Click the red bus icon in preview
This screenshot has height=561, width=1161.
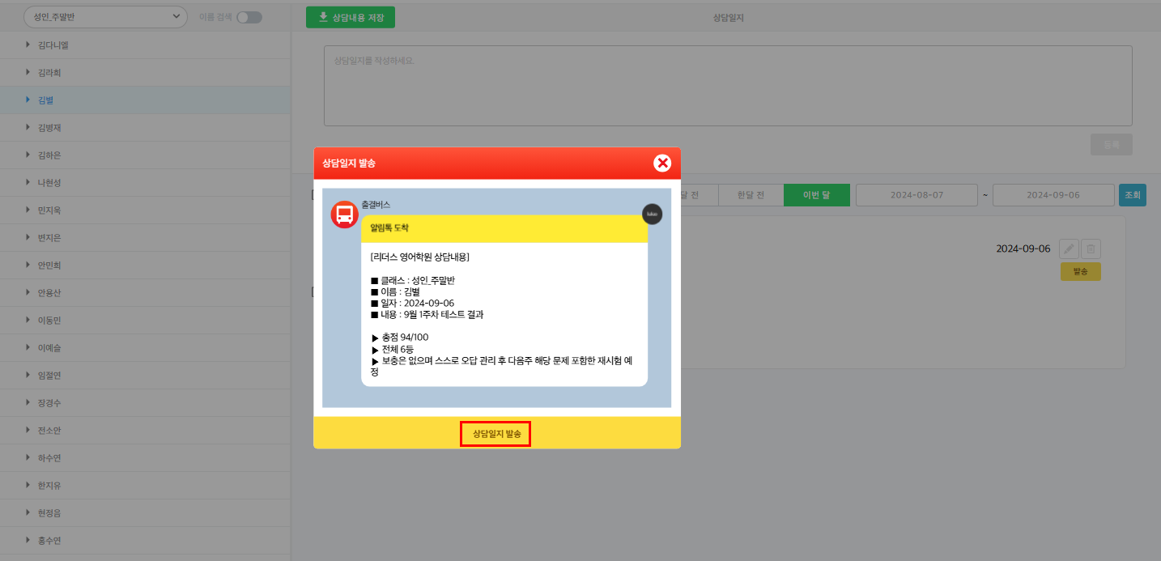point(344,215)
